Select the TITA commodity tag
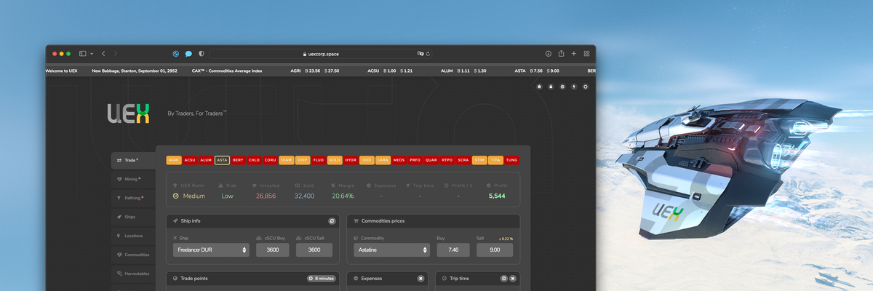The width and height of the screenshot is (873, 291). tap(495, 160)
